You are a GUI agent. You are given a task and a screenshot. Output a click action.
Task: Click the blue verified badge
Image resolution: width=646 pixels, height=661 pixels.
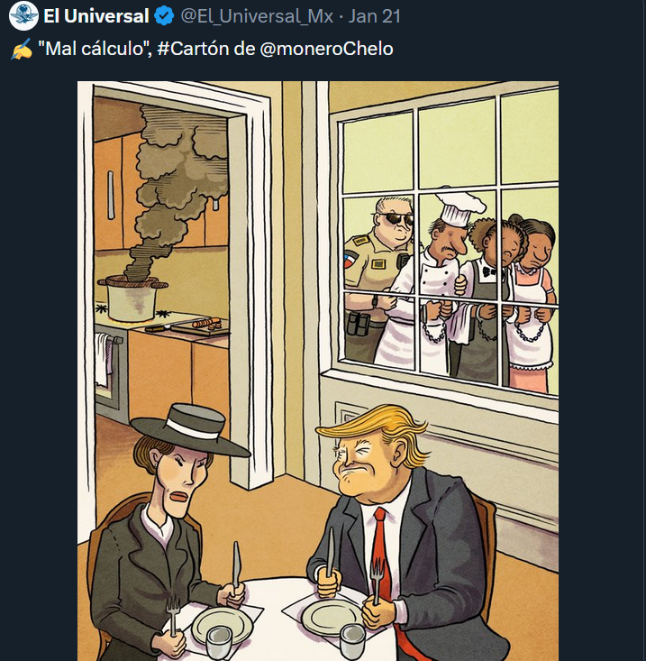click(163, 17)
